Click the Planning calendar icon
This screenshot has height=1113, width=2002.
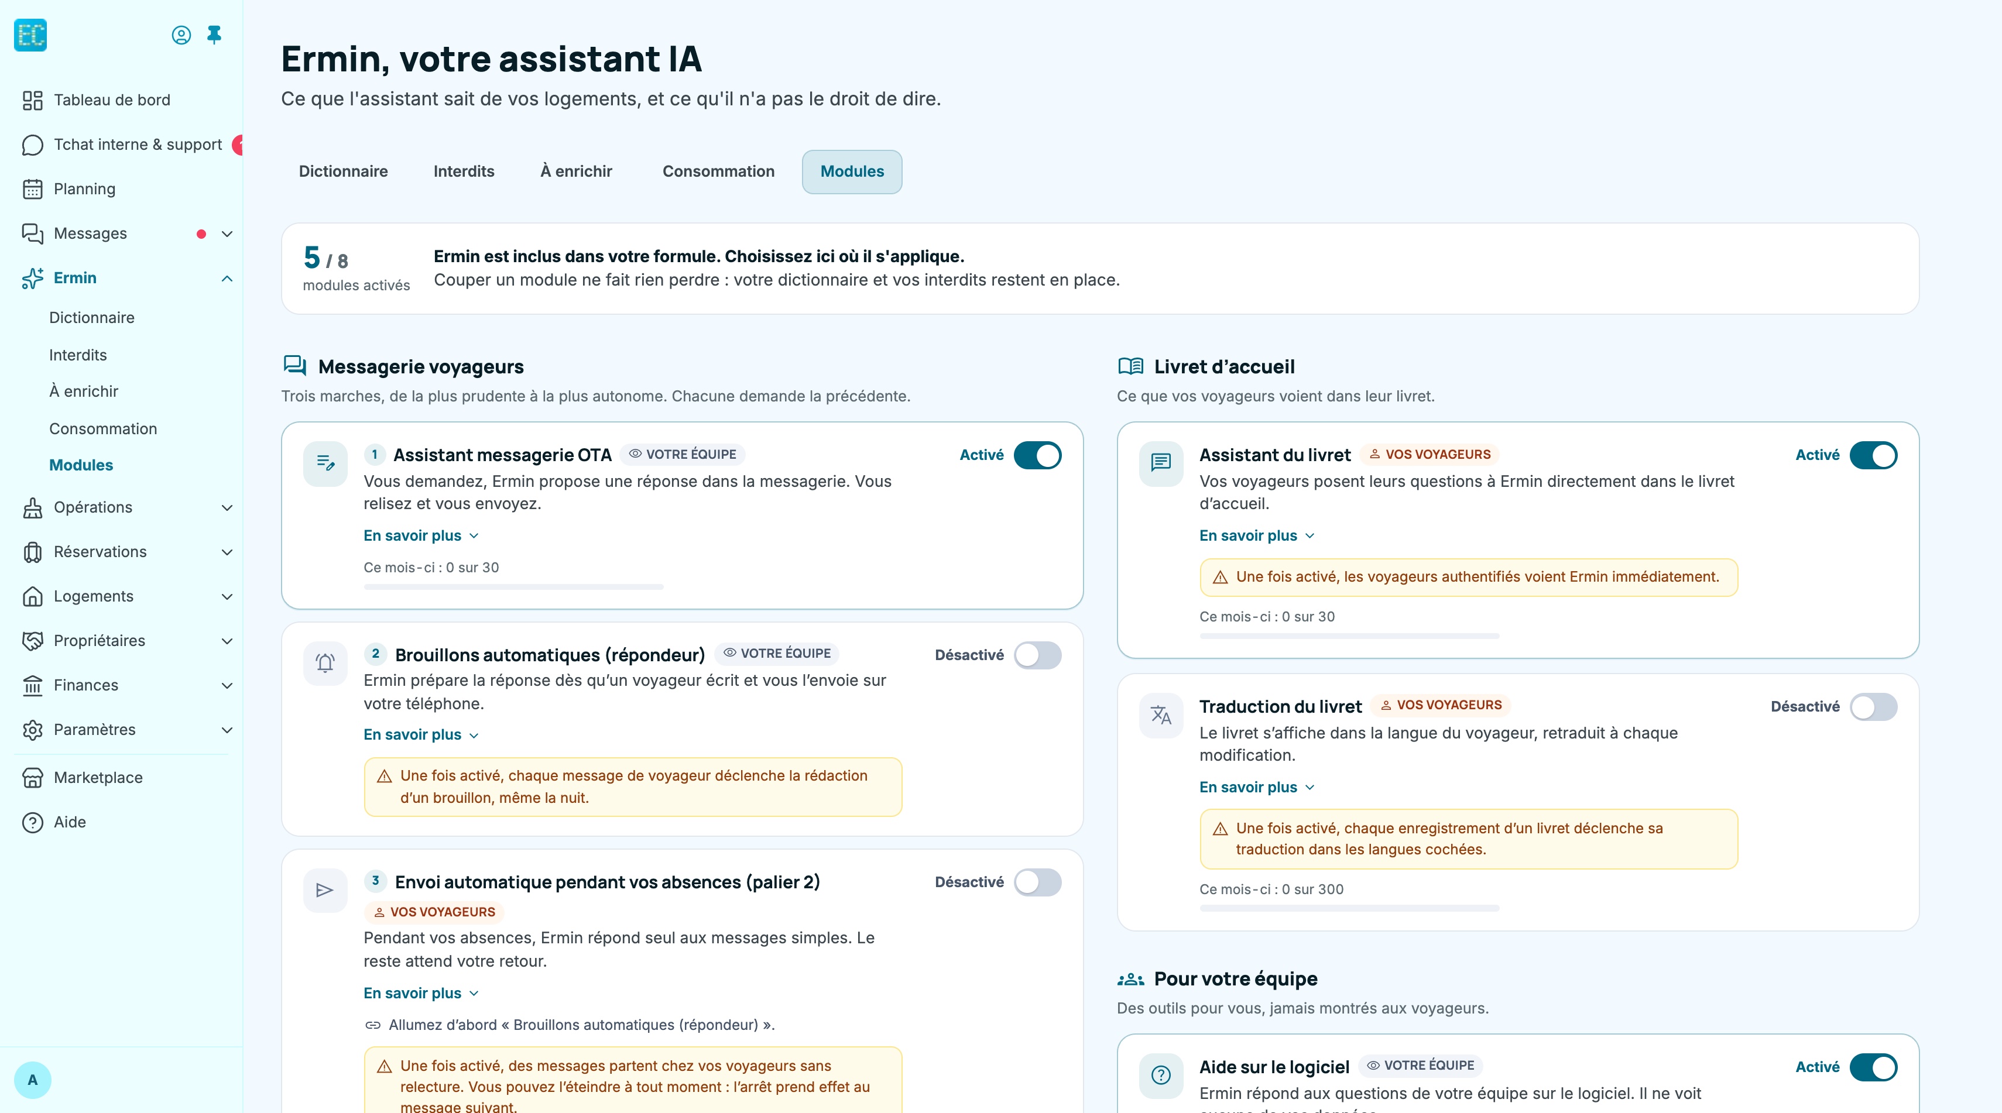point(33,189)
